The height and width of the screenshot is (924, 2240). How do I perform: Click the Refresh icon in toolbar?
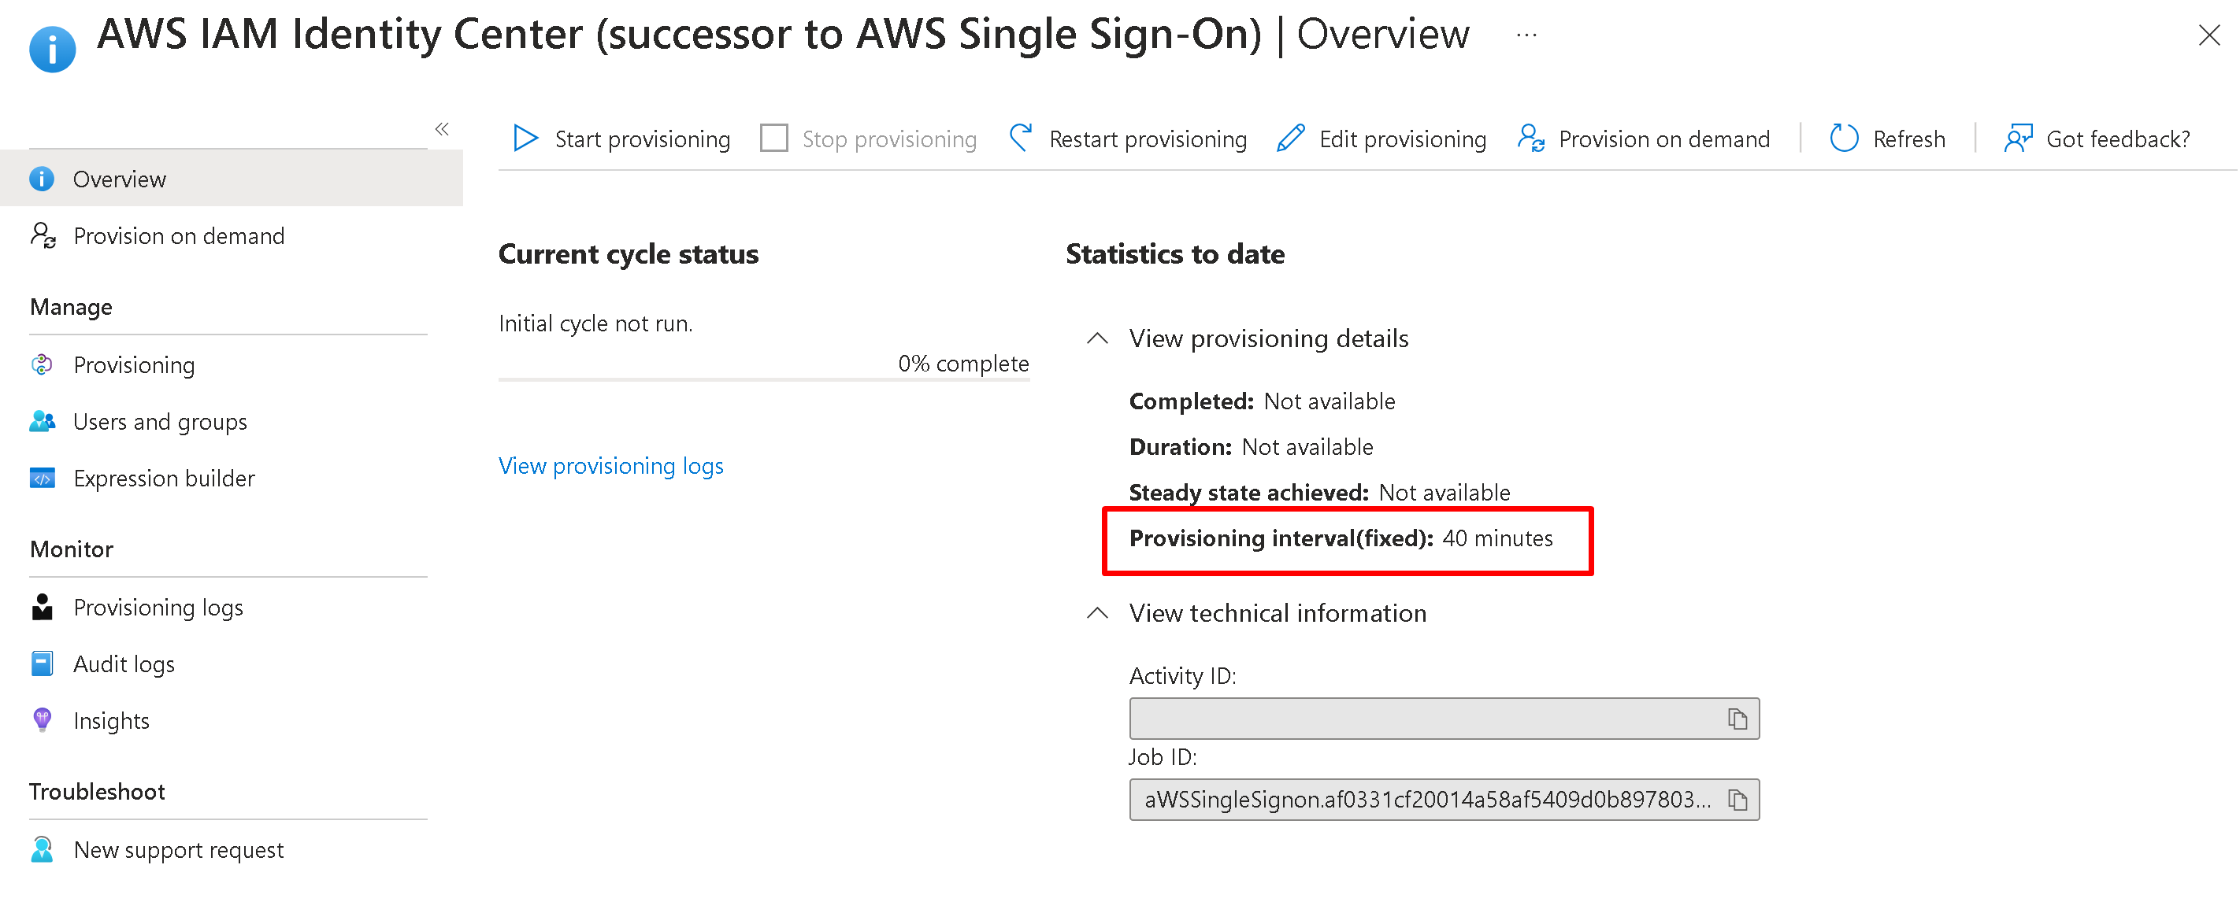pos(1844,139)
